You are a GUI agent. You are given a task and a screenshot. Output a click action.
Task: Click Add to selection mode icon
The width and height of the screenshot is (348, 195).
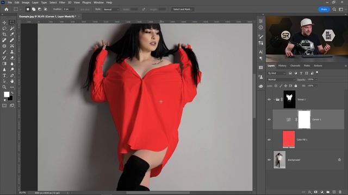34,9
